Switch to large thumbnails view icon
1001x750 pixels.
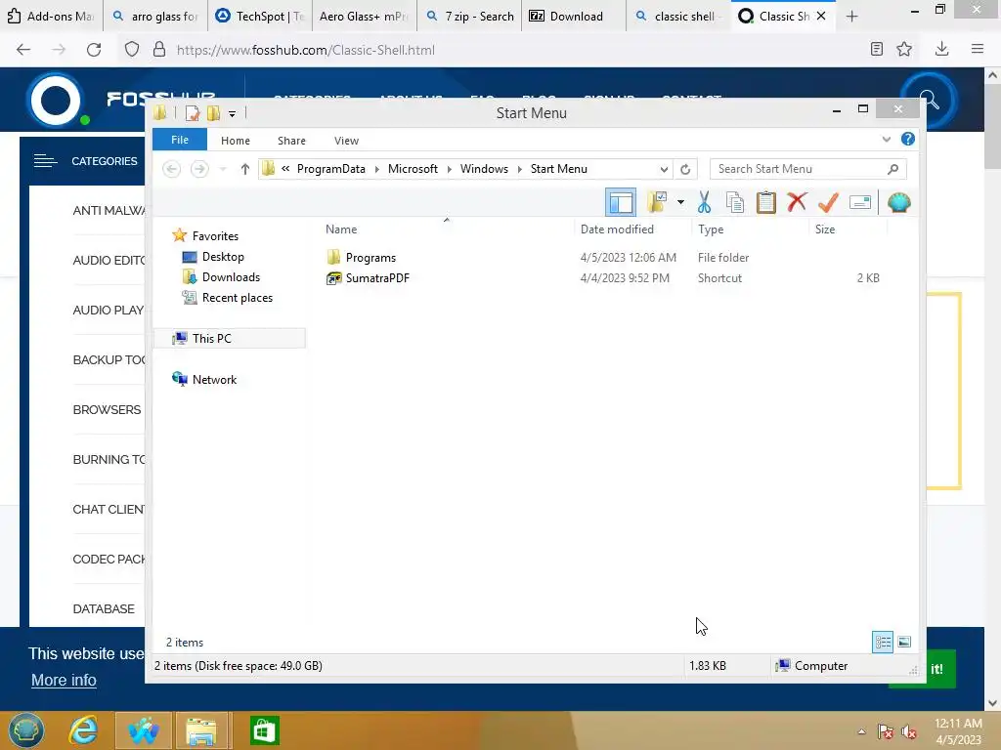[904, 643]
